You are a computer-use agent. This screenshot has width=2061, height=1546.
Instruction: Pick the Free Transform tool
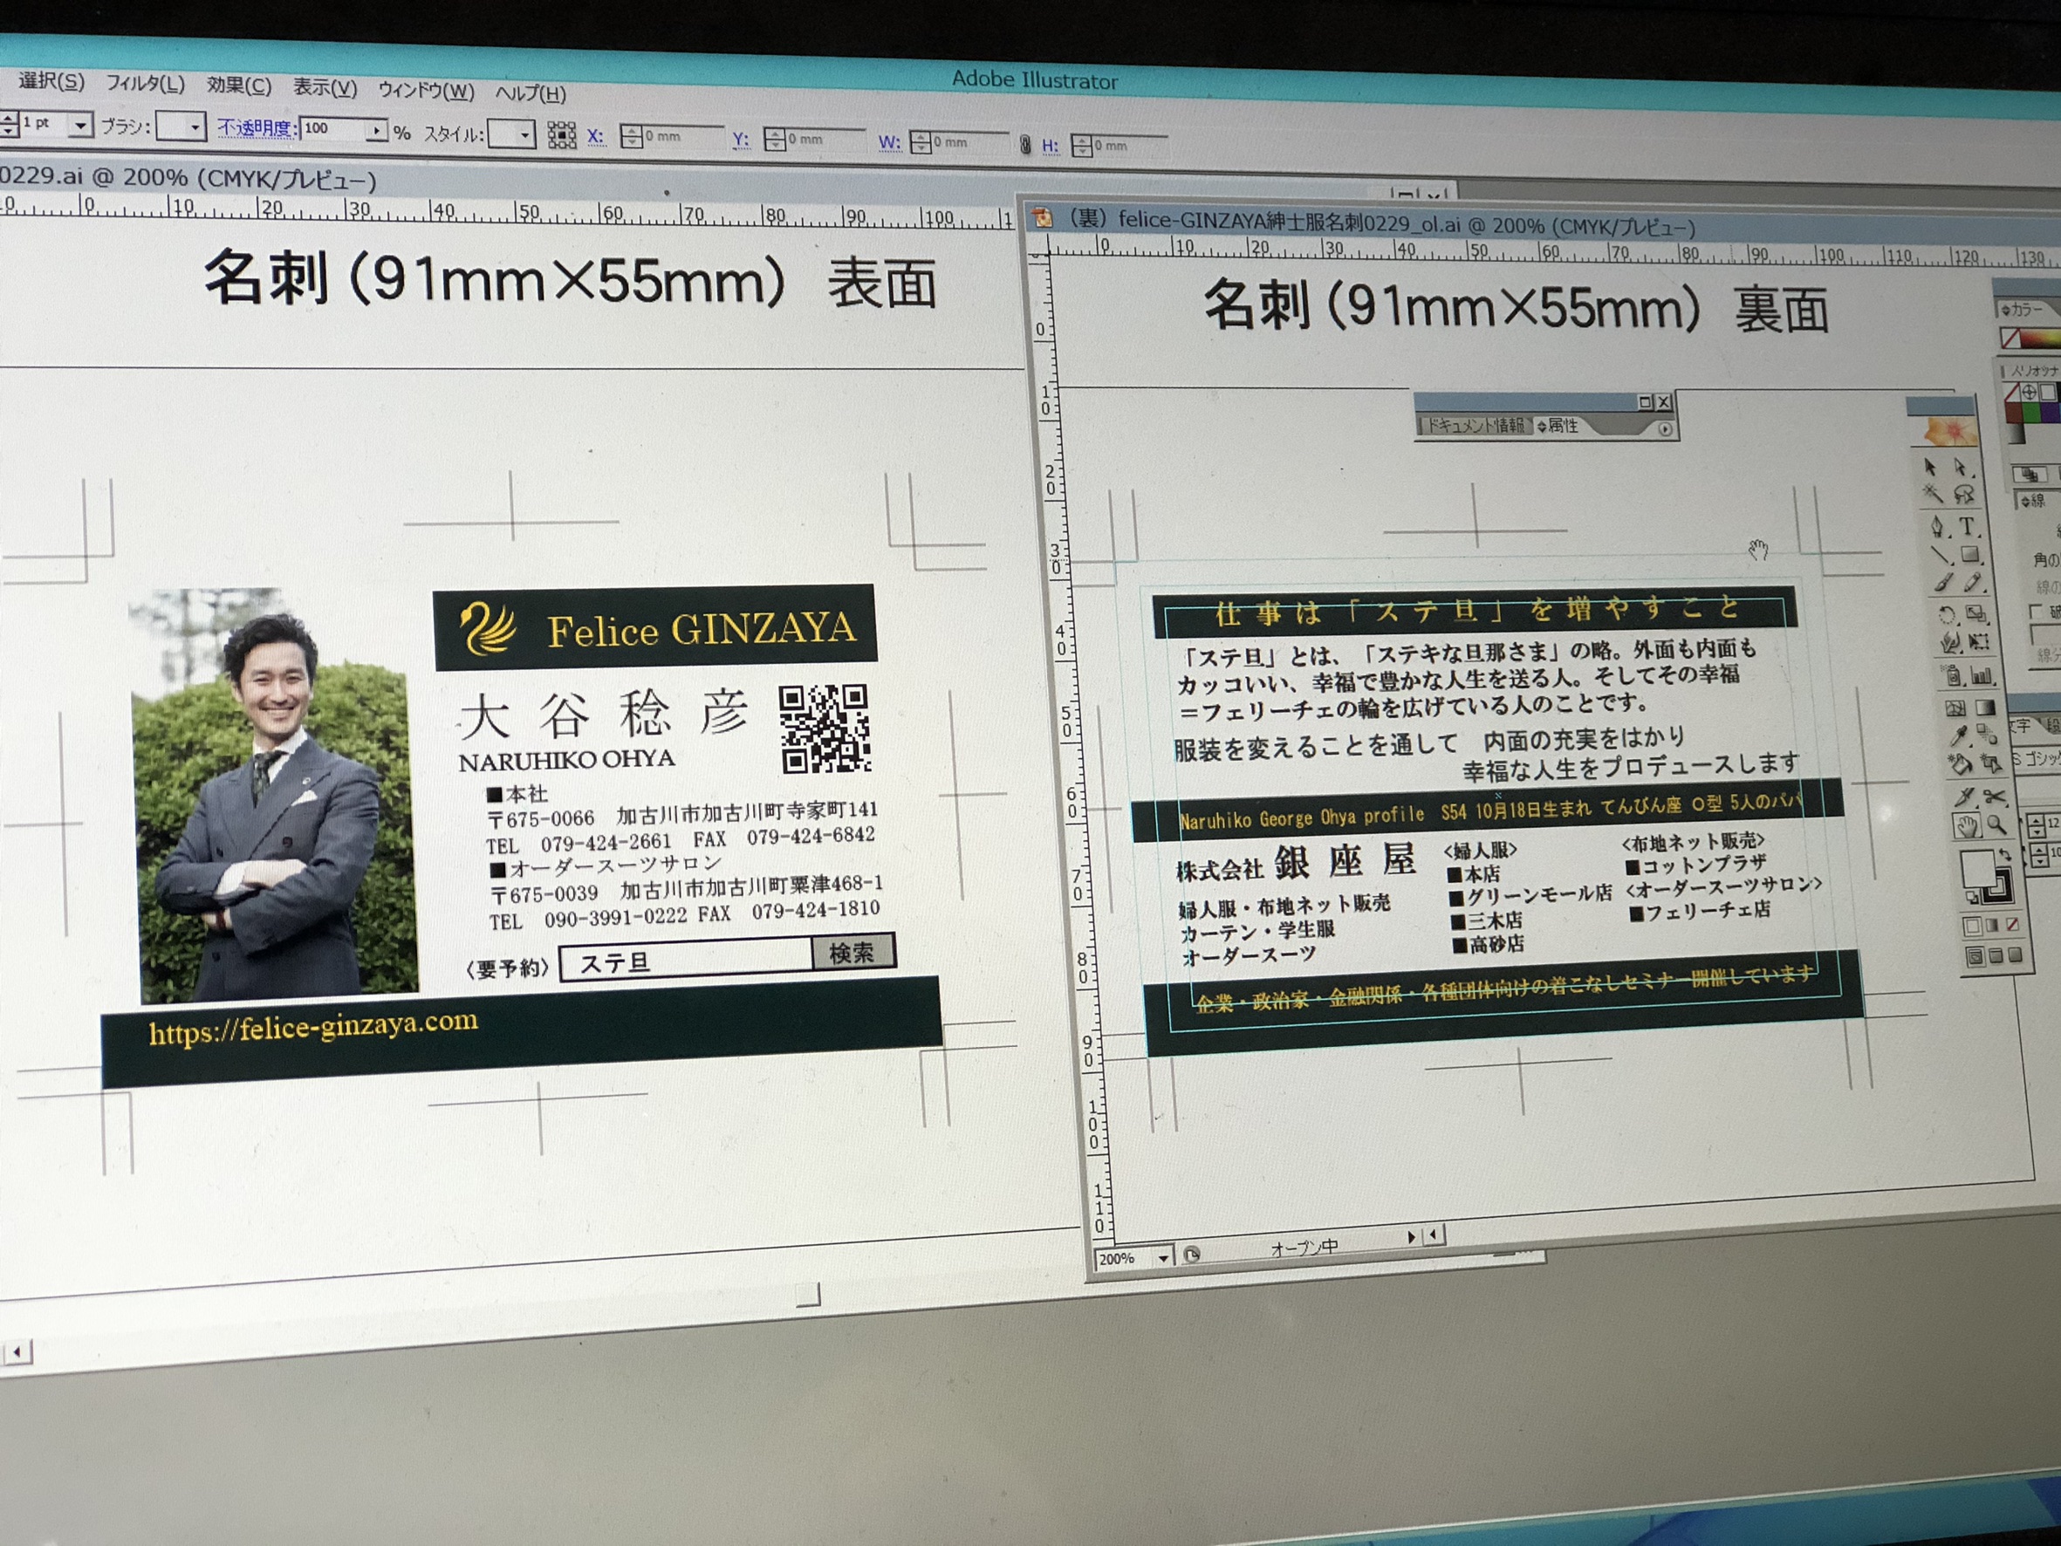pos(1979,641)
